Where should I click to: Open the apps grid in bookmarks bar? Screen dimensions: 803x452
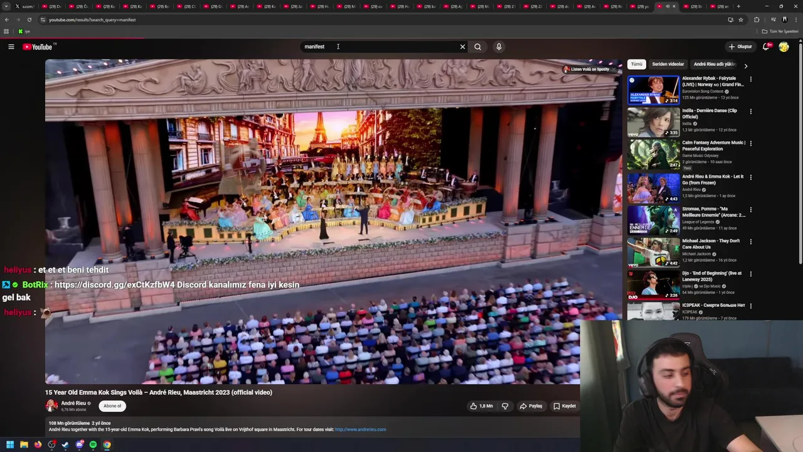6,31
